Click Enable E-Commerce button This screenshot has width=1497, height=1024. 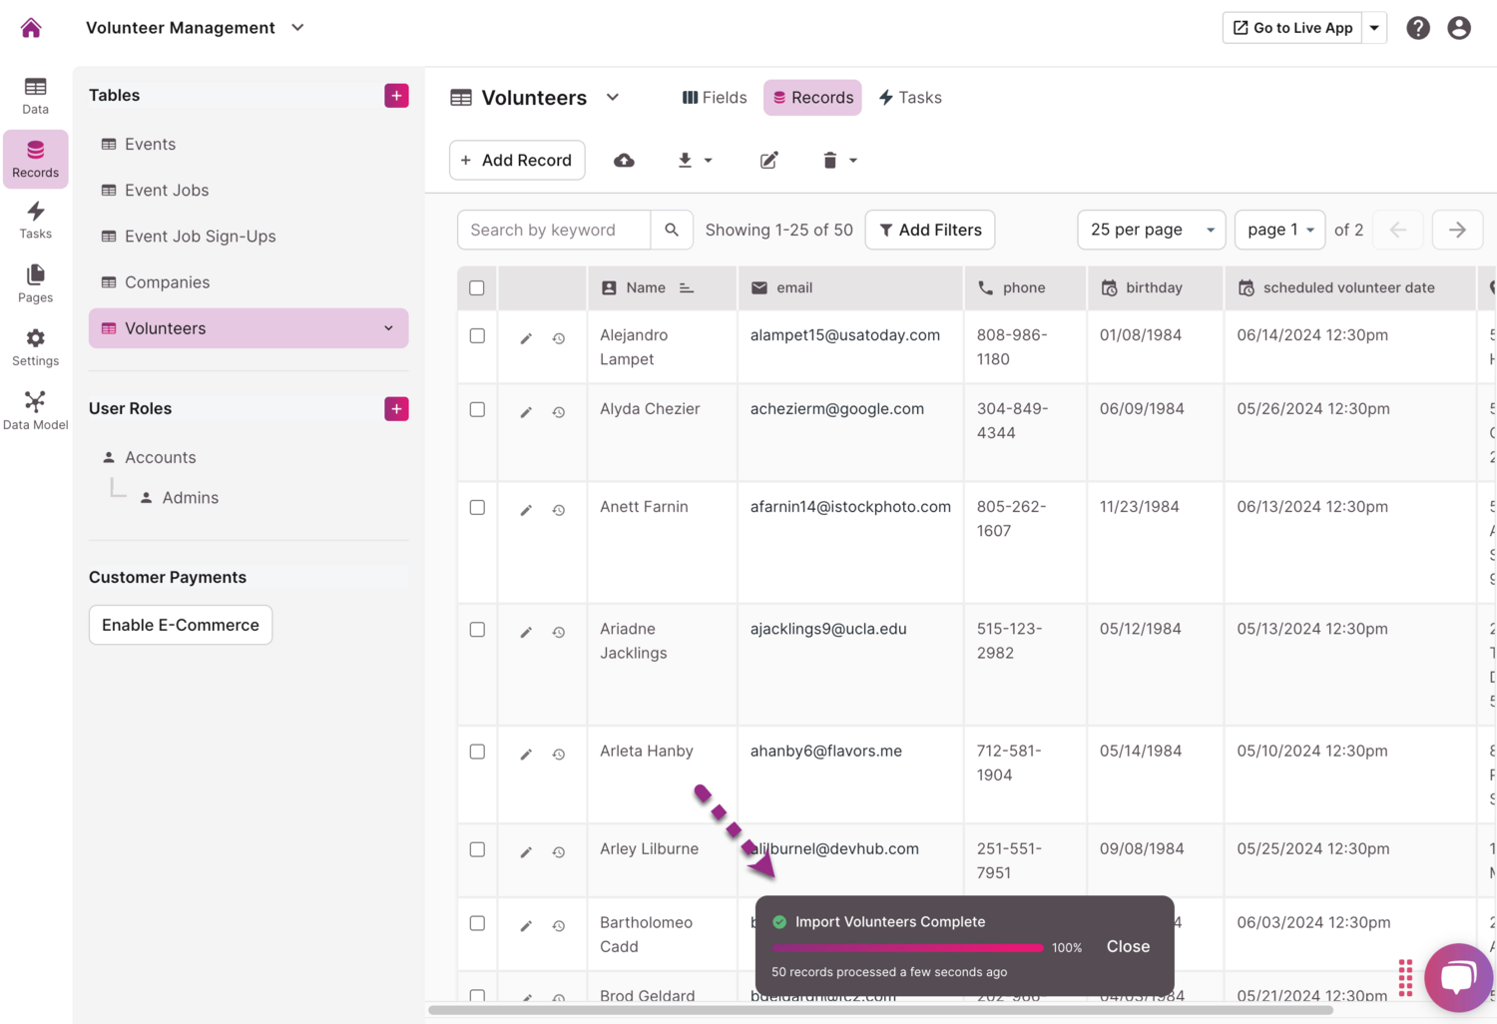tap(181, 625)
